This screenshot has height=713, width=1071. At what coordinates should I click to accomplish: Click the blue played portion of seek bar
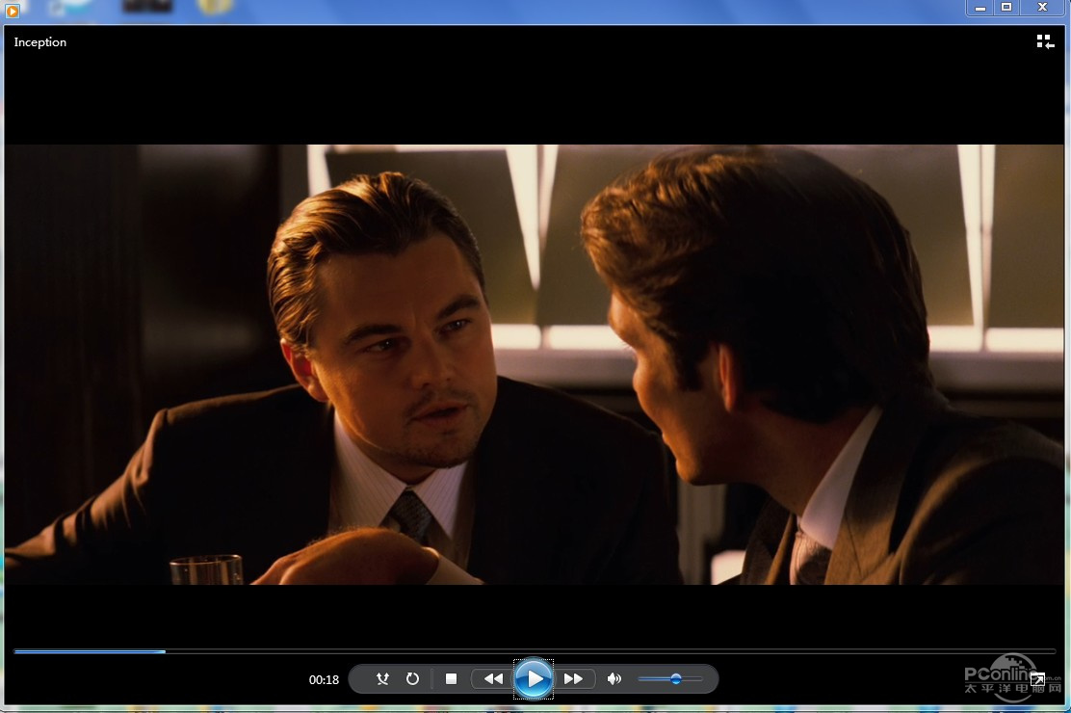87,651
